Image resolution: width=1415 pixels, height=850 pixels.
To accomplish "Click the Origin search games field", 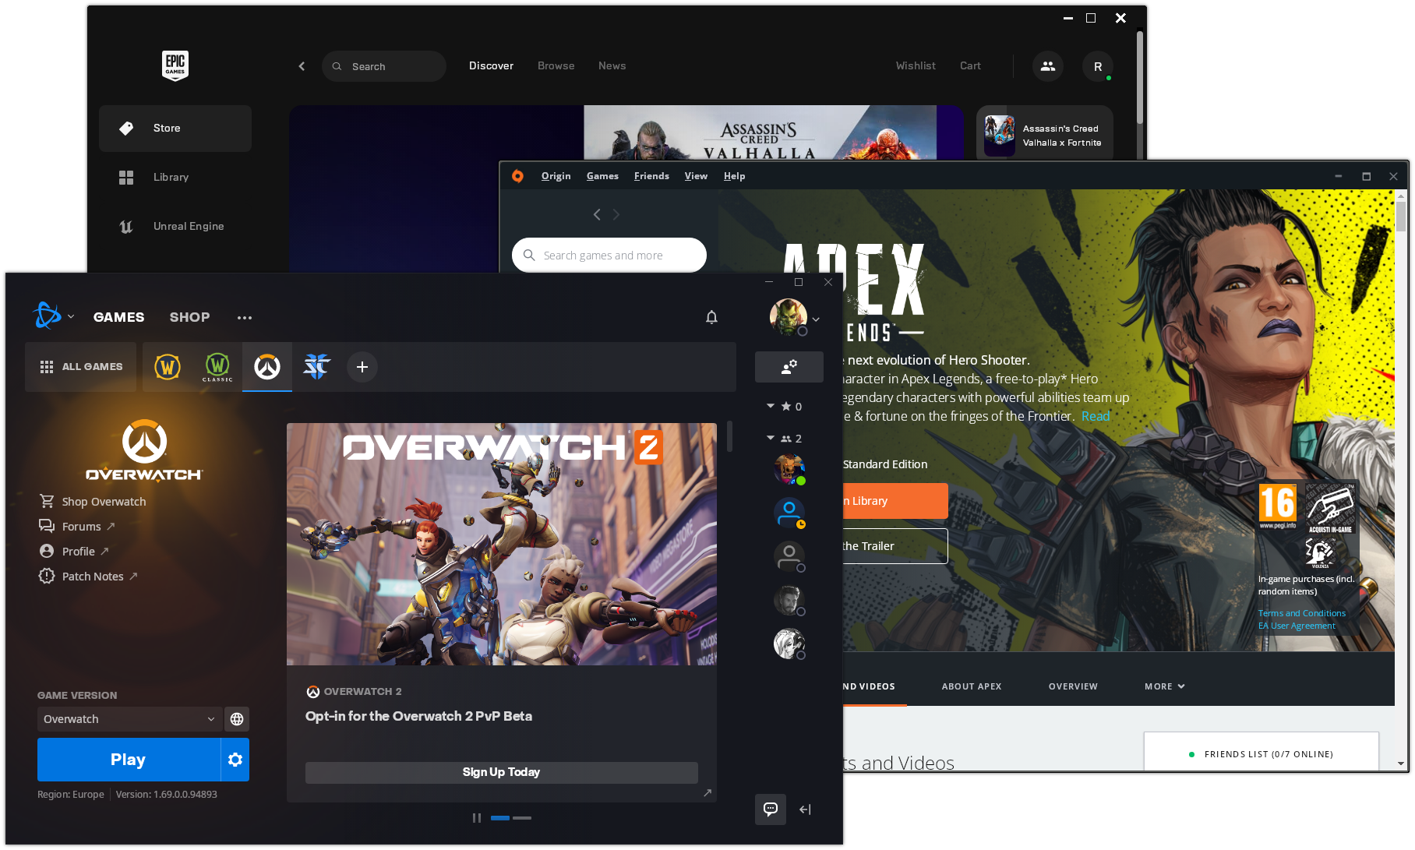I will coord(609,256).
